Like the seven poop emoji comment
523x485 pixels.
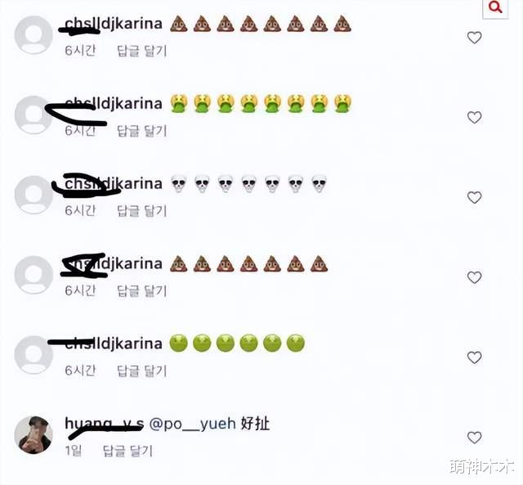point(474,277)
